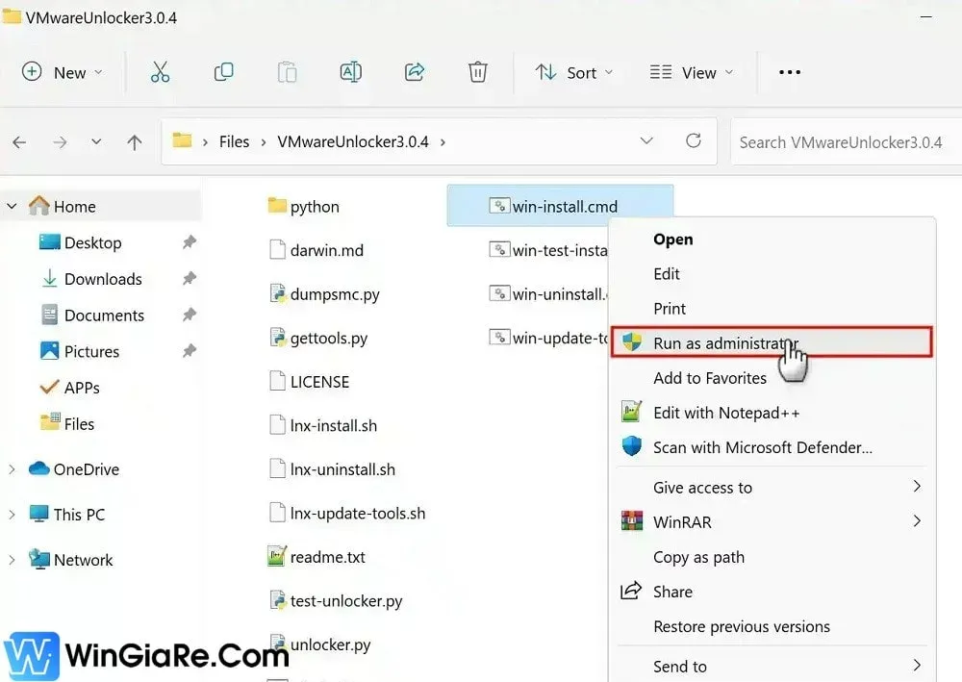
Task: Click the New button
Action: tap(62, 72)
